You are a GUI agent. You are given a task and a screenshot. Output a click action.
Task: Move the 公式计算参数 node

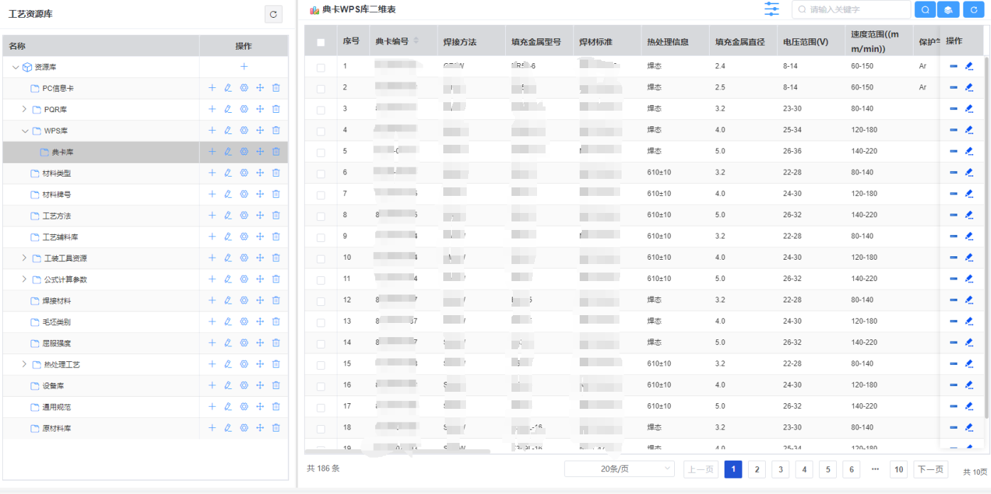coord(260,280)
